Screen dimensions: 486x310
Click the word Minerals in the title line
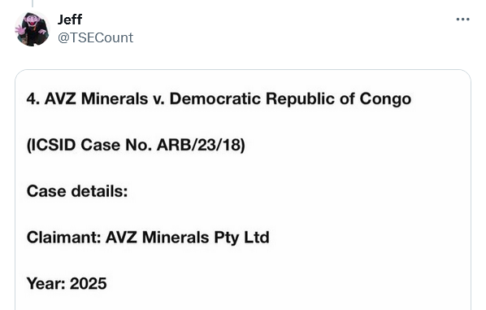(115, 99)
